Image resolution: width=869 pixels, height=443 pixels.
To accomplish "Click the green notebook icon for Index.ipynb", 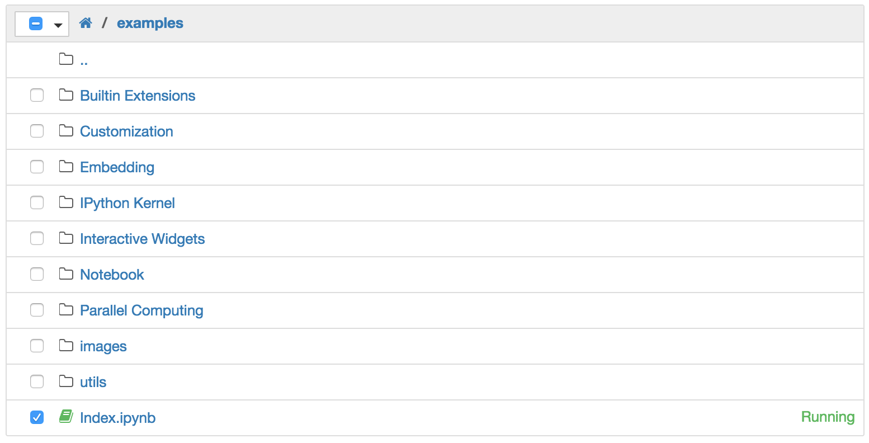I will (66, 417).
